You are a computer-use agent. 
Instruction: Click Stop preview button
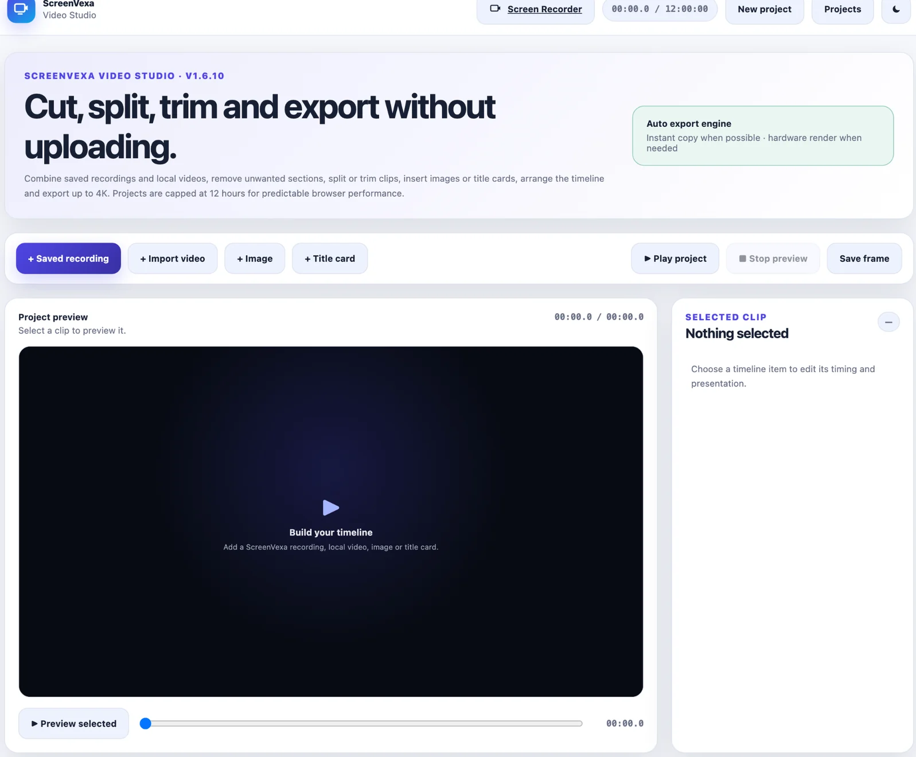[x=773, y=259]
